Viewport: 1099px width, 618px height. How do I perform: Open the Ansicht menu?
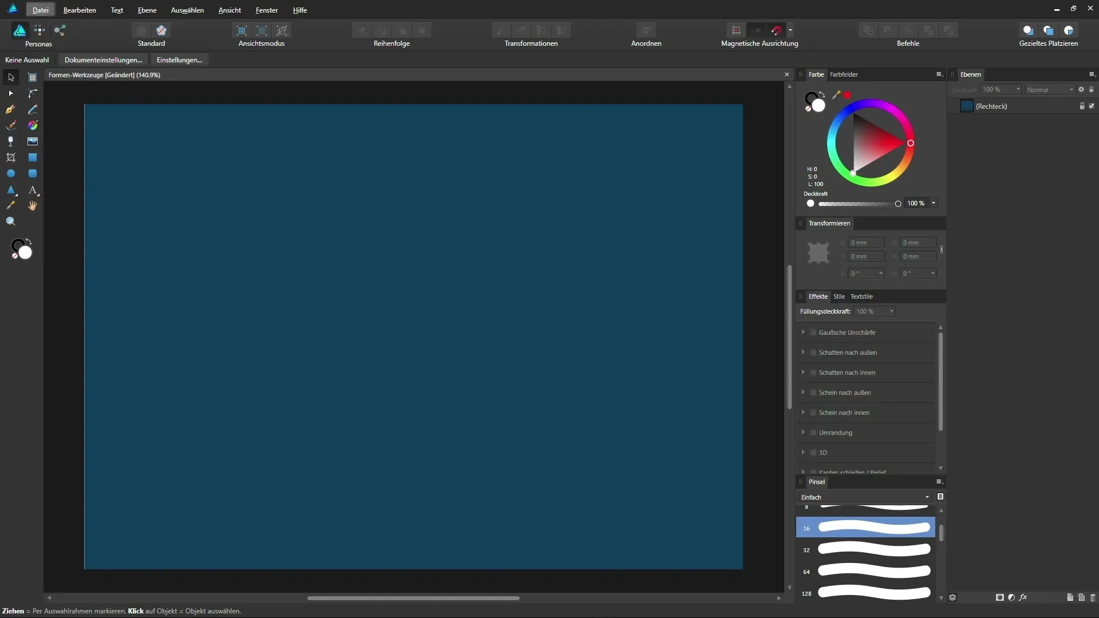(230, 10)
